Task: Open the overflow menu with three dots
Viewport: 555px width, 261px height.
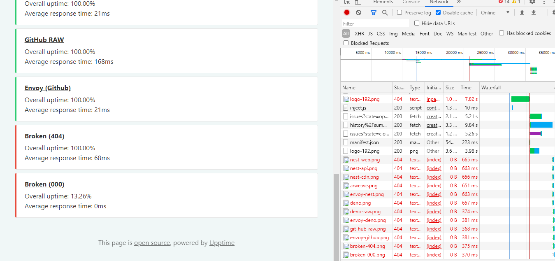Action: pos(544,2)
